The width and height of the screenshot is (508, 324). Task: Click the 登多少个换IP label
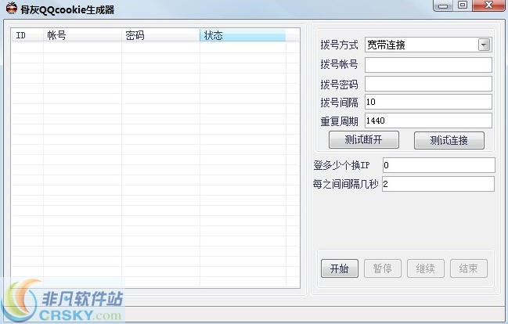click(x=341, y=165)
